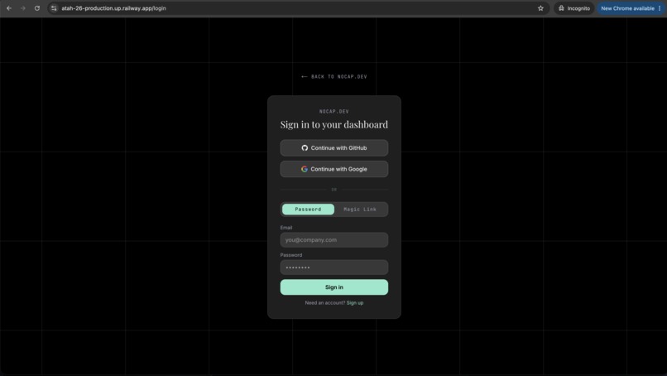This screenshot has height=376, width=667.
Task: Open the Incognito indicator
Action: [573, 8]
